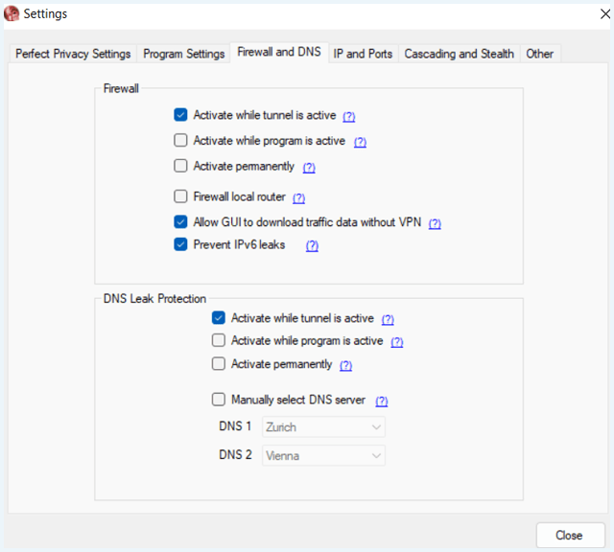Open help link next to Firewall local router
The image size is (614, 552).
pos(298,198)
